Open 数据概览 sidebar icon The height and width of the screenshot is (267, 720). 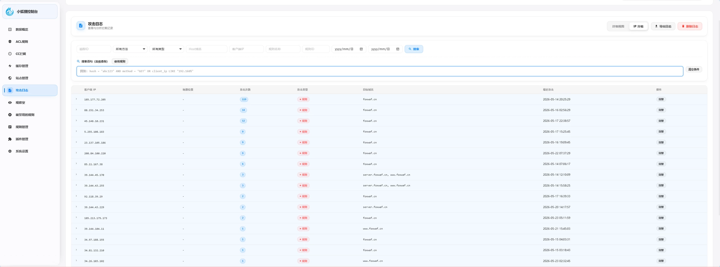tap(10, 29)
